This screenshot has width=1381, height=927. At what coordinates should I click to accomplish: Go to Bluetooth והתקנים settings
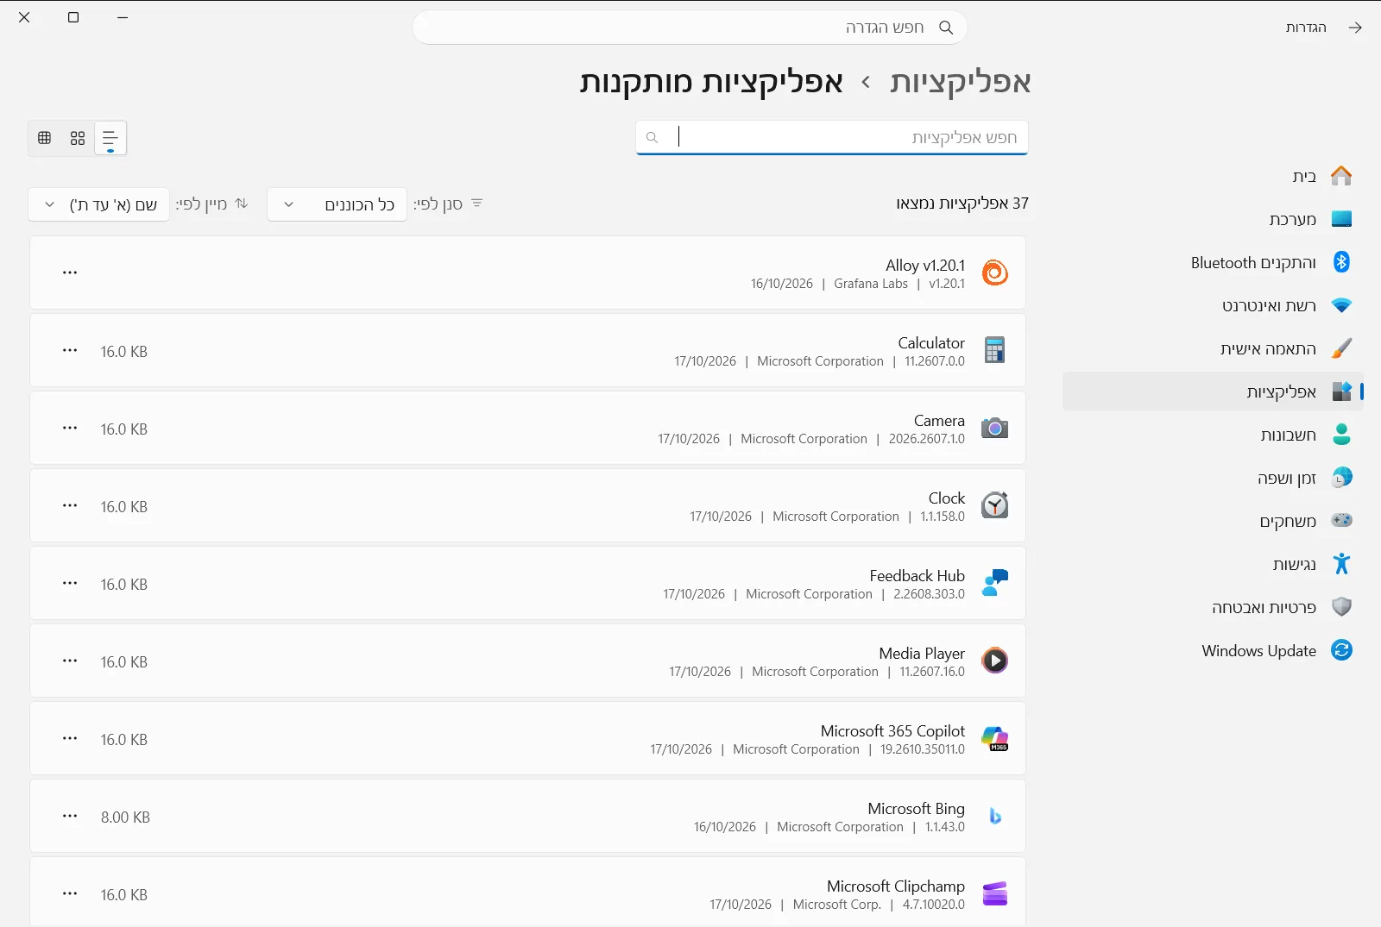[1213, 262]
